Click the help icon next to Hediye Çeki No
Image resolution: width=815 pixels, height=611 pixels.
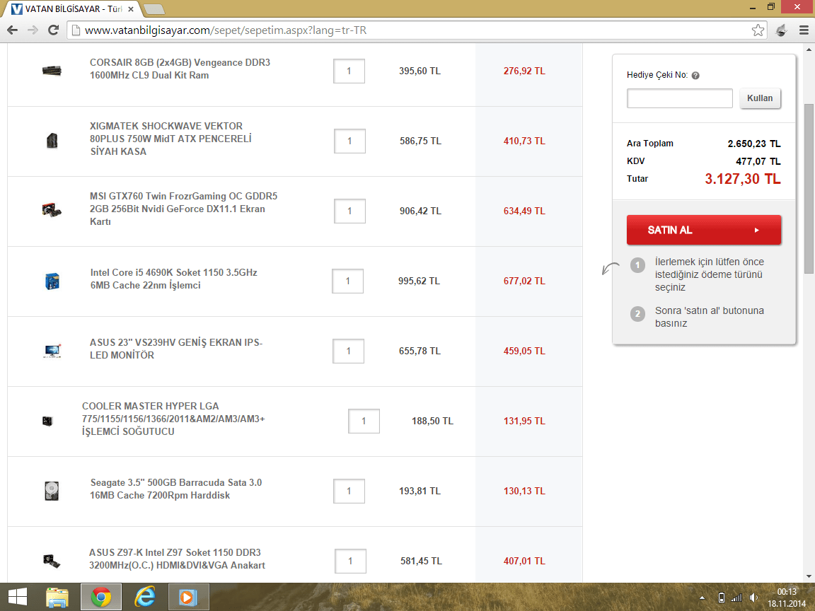[x=695, y=76]
